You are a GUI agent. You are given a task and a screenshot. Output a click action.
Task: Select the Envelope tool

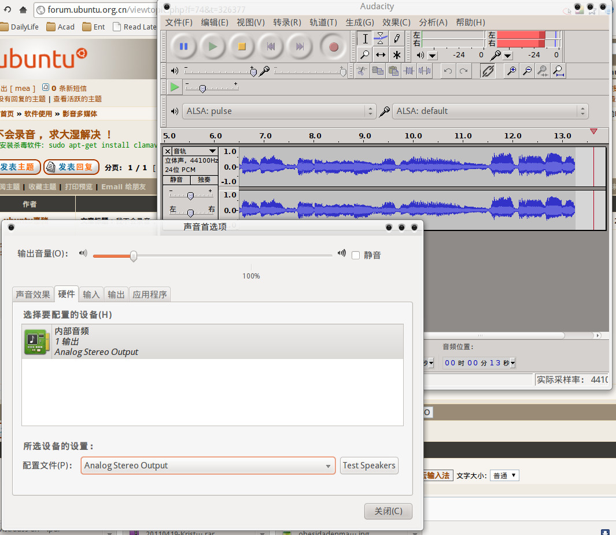coord(380,39)
